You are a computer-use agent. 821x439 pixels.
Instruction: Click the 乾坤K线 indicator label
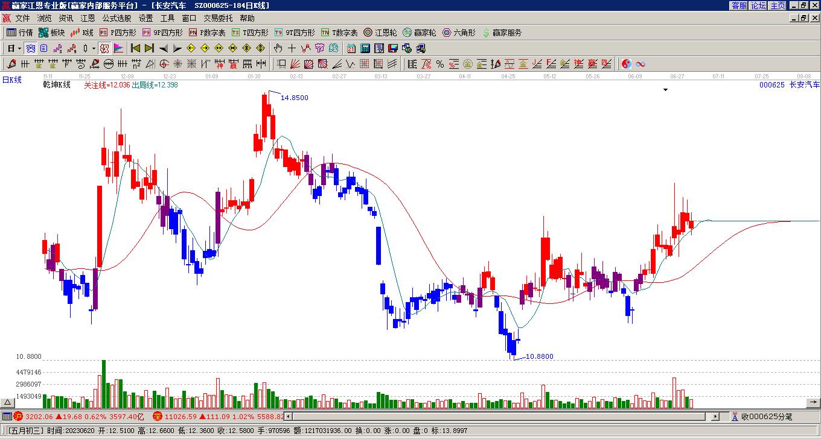57,85
